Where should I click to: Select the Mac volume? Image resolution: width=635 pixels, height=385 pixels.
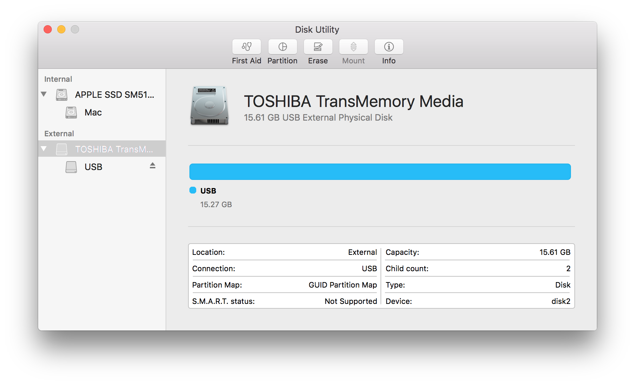click(93, 112)
